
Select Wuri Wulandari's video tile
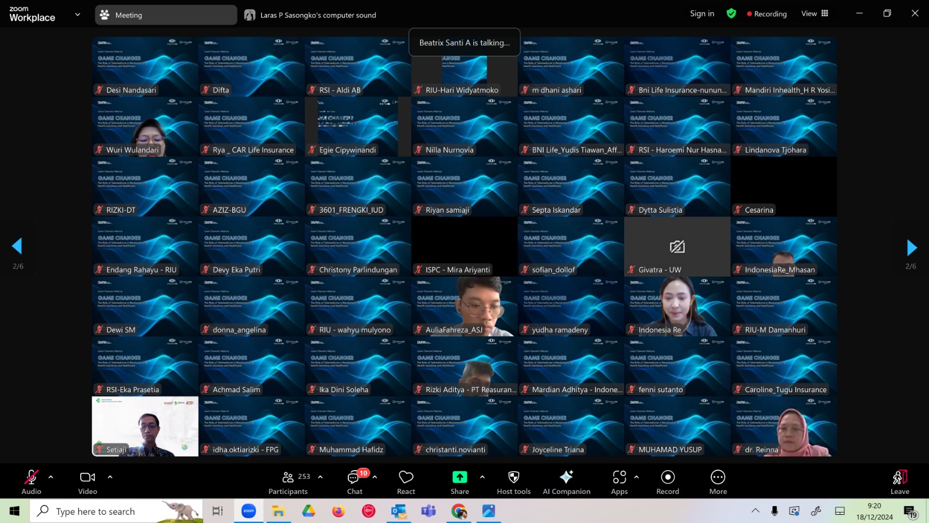tap(145, 127)
